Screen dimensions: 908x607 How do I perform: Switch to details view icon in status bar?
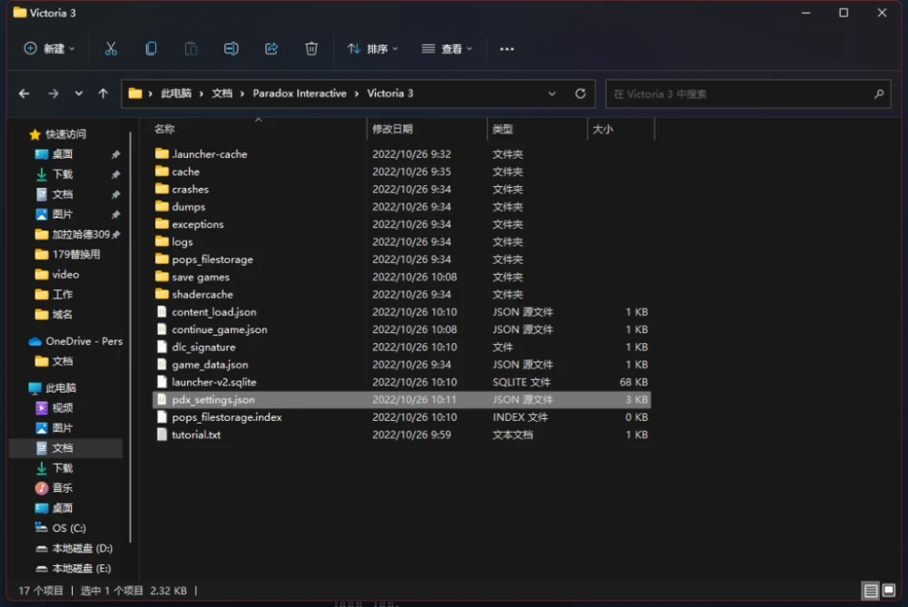pos(871,591)
